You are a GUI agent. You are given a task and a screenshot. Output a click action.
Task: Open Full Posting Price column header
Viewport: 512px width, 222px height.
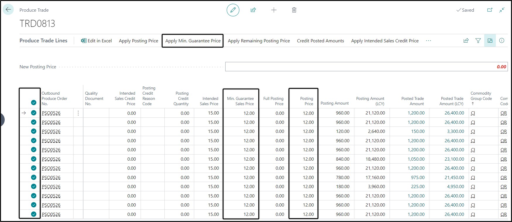(x=274, y=101)
